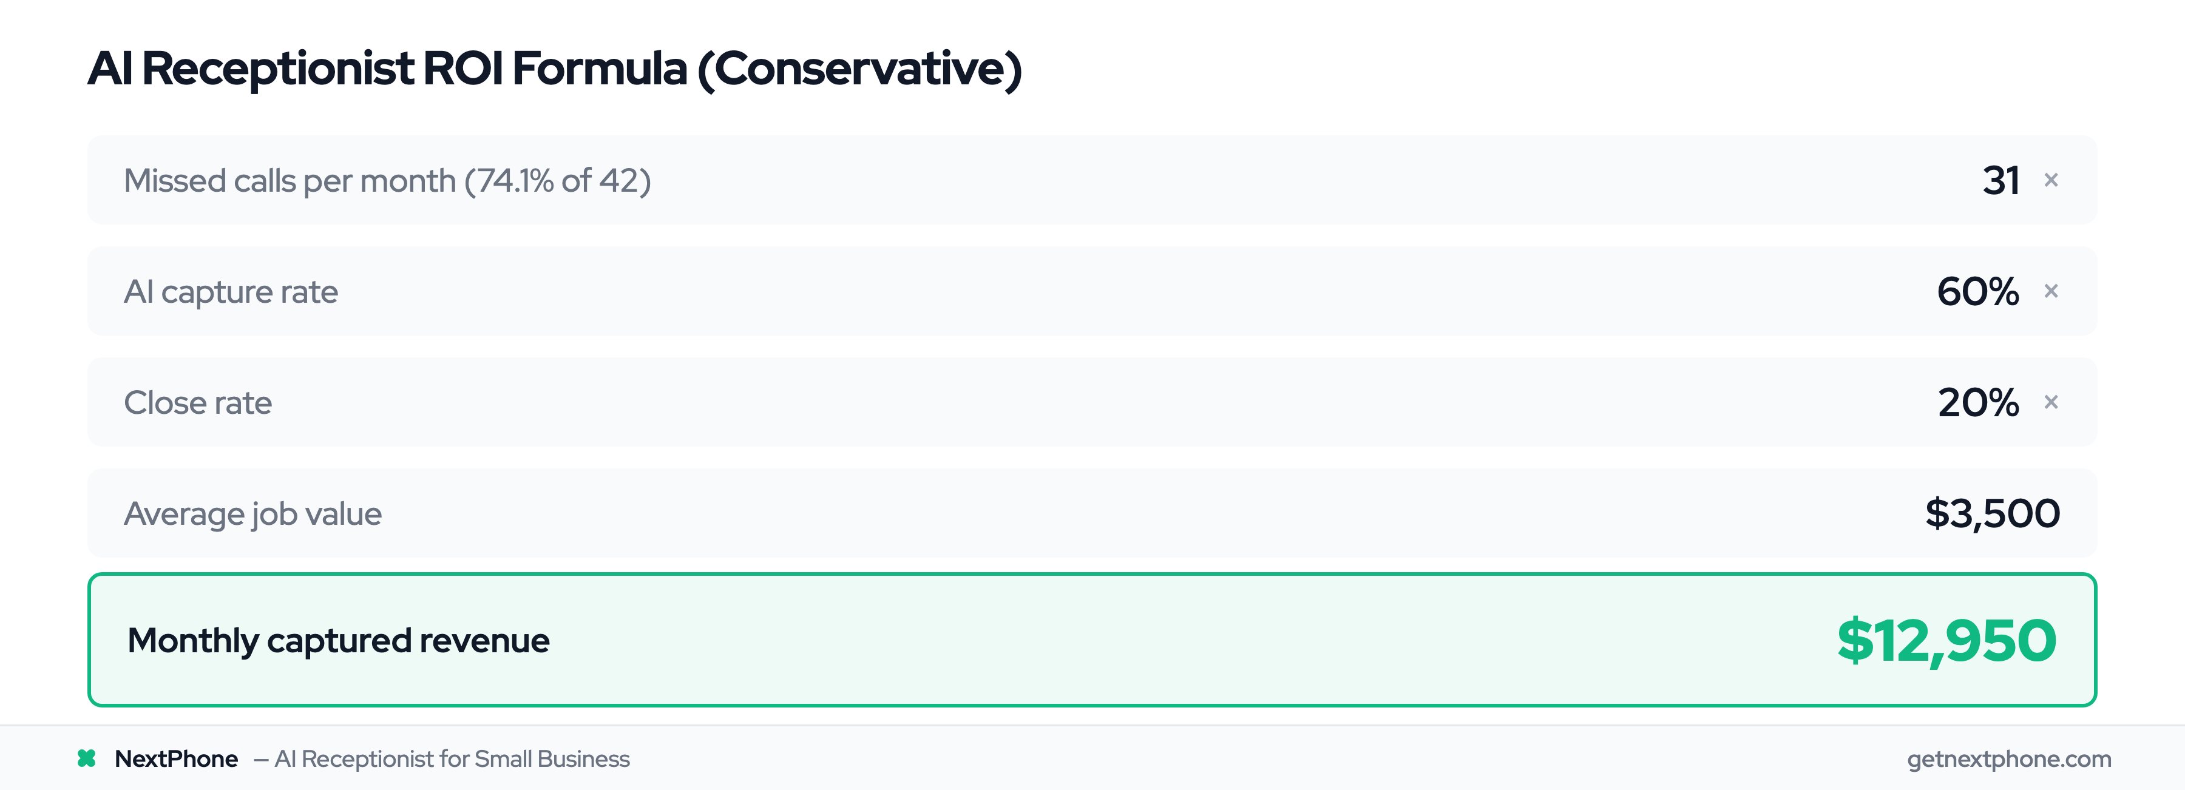Screen dimensions: 2185x790
Task: Click the multiply symbol beside the 31 value
Action: tap(2051, 180)
